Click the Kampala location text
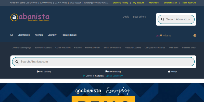 99,76
